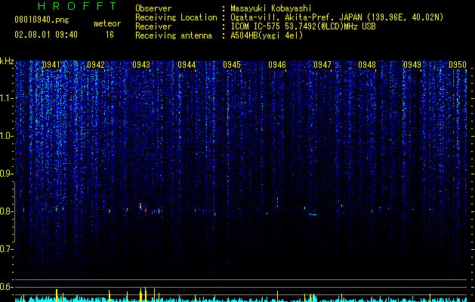Click the HROFFT title text
Screen dimensions: 475x302
78,6
